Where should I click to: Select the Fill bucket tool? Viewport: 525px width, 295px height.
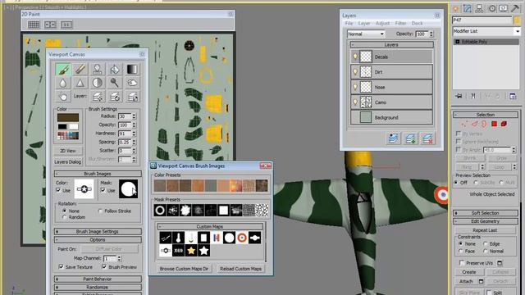click(x=115, y=69)
